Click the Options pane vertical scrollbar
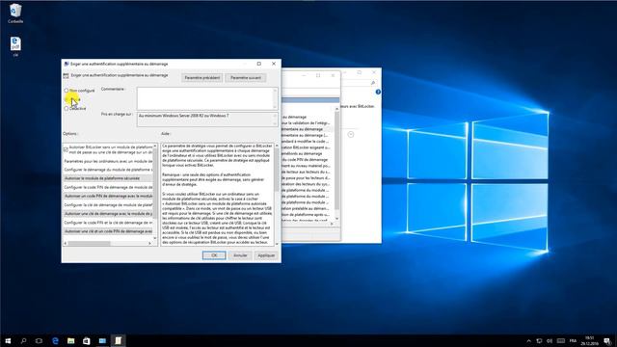The width and height of the screenshot is (617, 347). (154, 184)
